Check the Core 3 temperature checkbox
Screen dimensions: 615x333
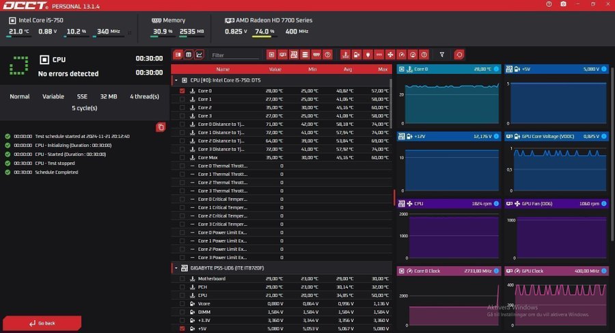[x=182, y=116]
